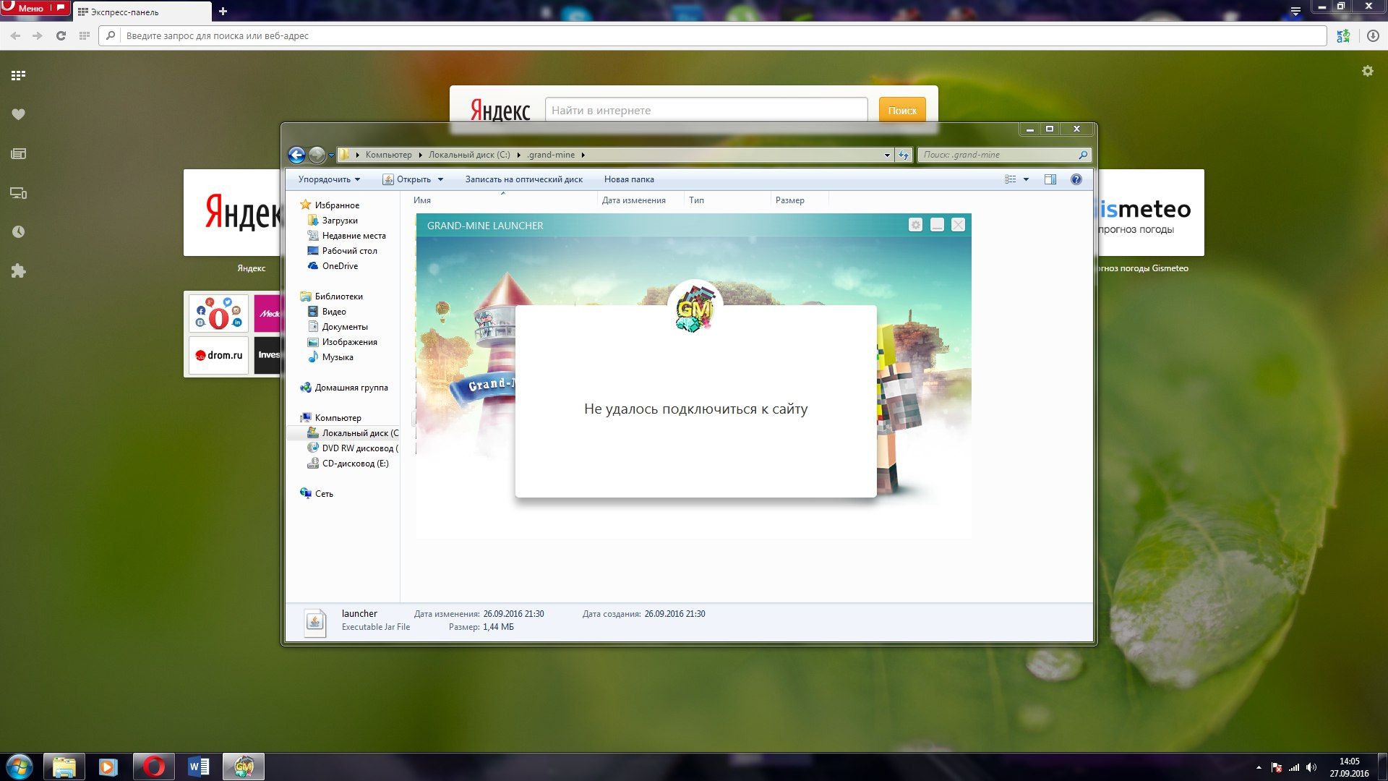Click the Открыть toolbar button
1388x781 pixels.
coord(407,179)
